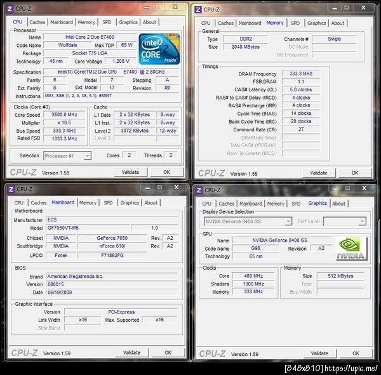Click the Command Rate 2T value
Screen dimensions: 381x375
pyautogui.click(x=301, y=129)
